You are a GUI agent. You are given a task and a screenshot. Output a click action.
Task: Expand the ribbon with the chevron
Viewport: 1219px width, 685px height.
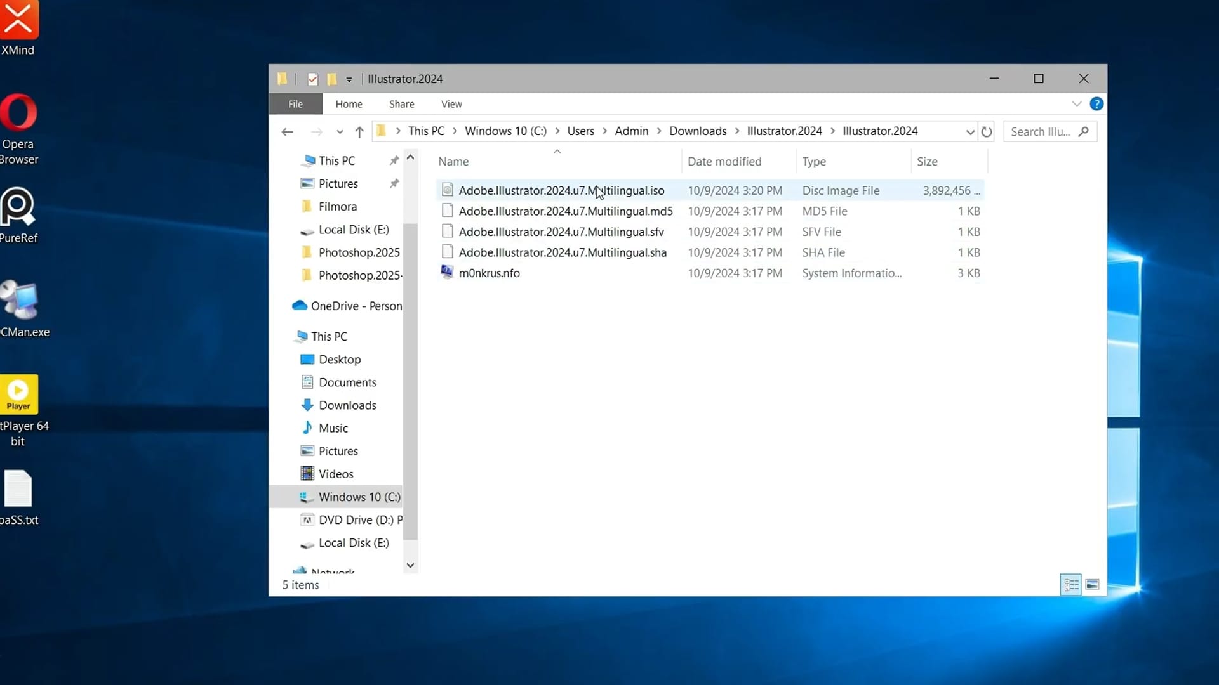click(1076, 104)
